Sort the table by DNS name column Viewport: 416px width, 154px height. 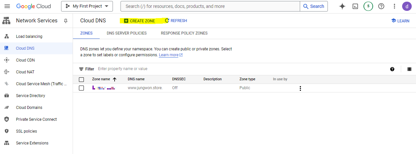click(x=136, y=79)
